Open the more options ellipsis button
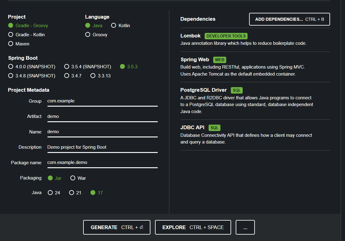The image size is (345, 241). 245,227
